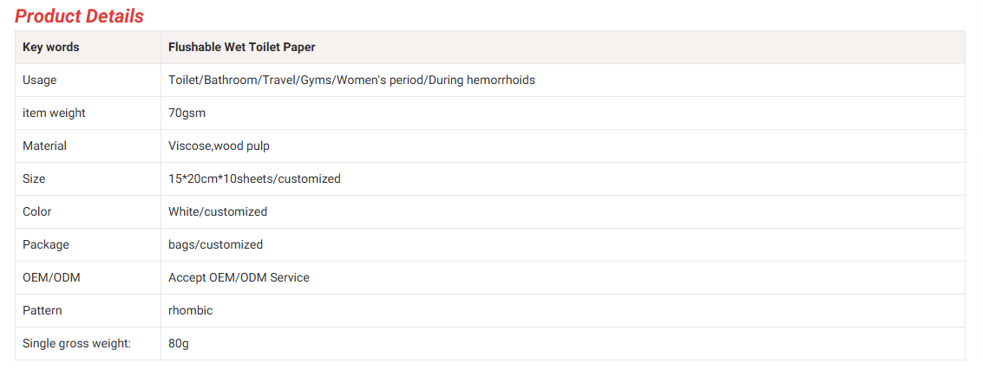
Task: Click the rhombic pattern value
Action: pyautogui.click(x=190, y=311)
